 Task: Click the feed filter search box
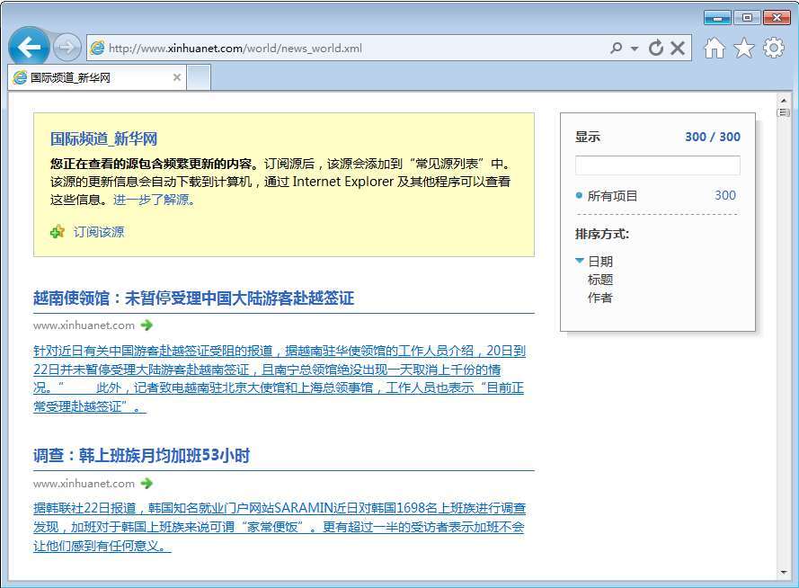657,165
